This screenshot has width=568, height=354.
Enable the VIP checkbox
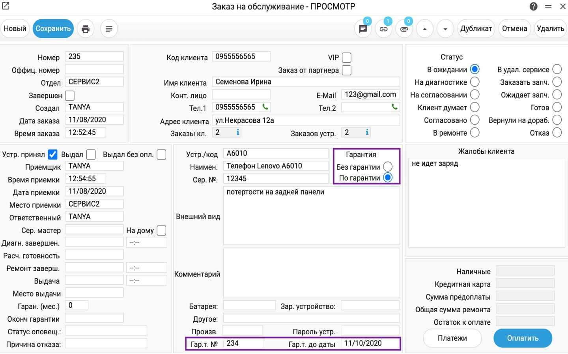tap(346, 58)
